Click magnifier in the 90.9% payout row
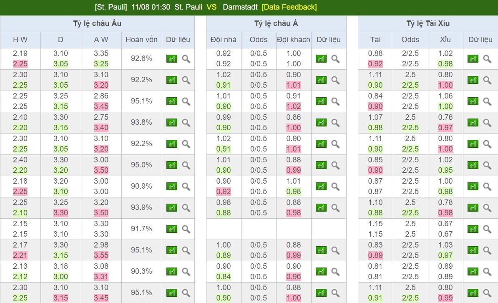Viewport: 498px width, 303px height. [186, 187]
